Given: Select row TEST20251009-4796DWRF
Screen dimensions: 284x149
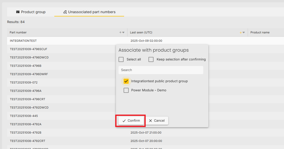Looking at the screenshot, I should click(x=62, y=74).
